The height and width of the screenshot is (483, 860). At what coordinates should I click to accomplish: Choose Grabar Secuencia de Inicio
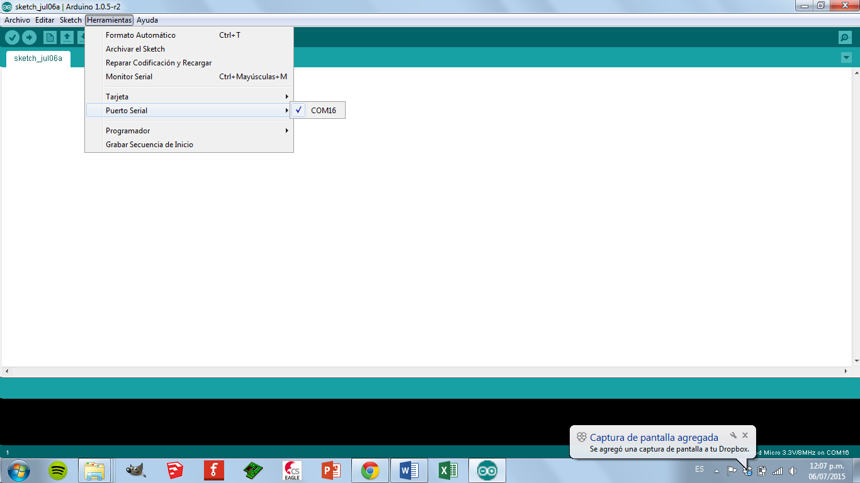(189, 145)
